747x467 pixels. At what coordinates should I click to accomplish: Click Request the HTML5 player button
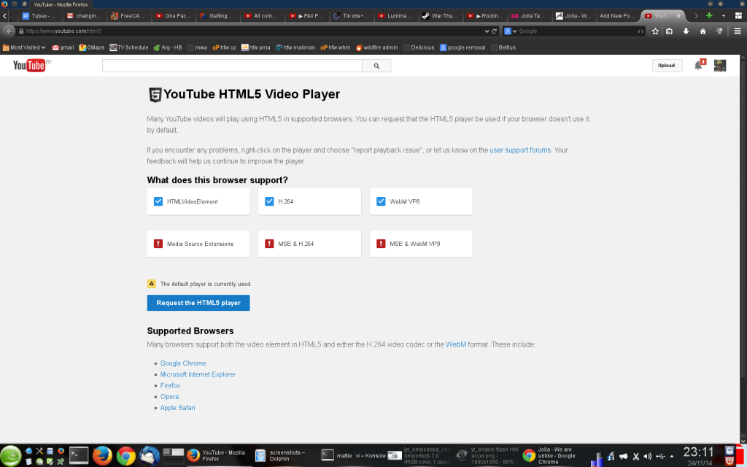coord(198,303)
